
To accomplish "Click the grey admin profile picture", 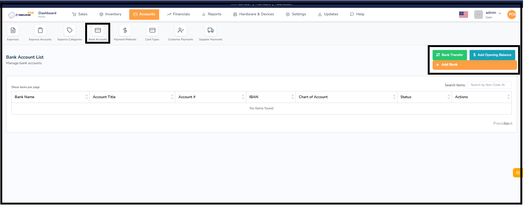I will [479, 15].
